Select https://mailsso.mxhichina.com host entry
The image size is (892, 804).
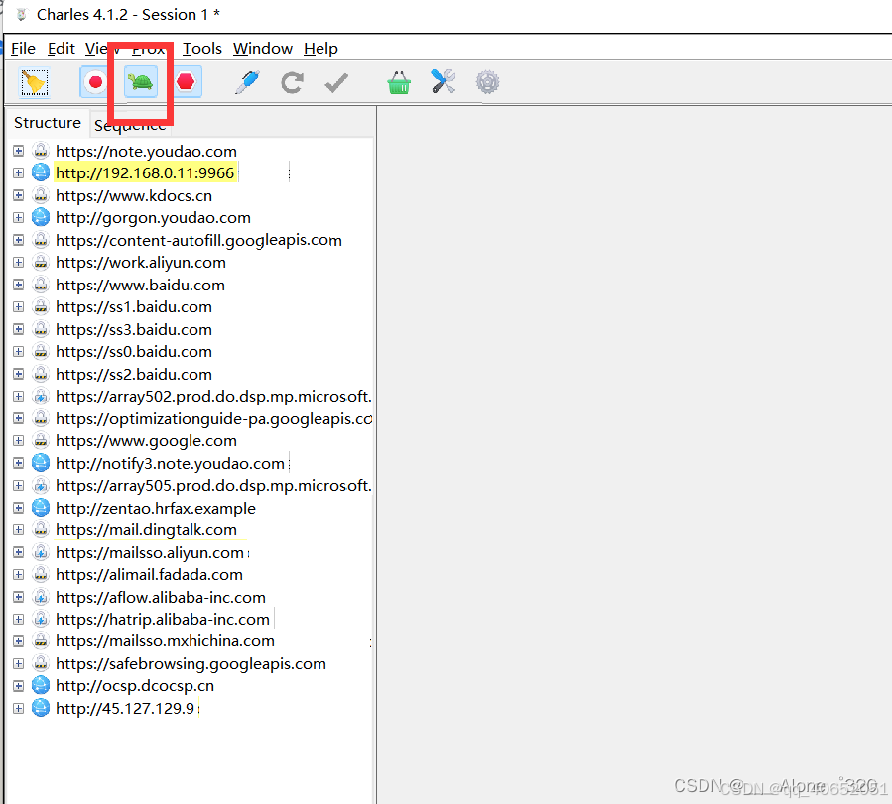165,641
